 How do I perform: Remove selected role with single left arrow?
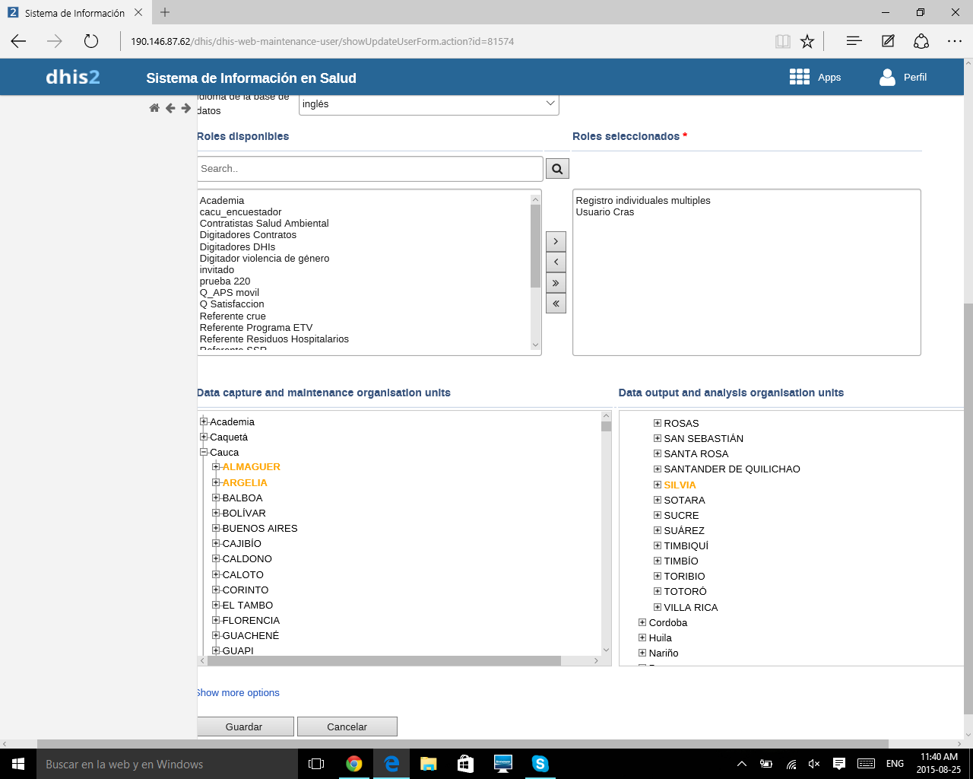556,262
